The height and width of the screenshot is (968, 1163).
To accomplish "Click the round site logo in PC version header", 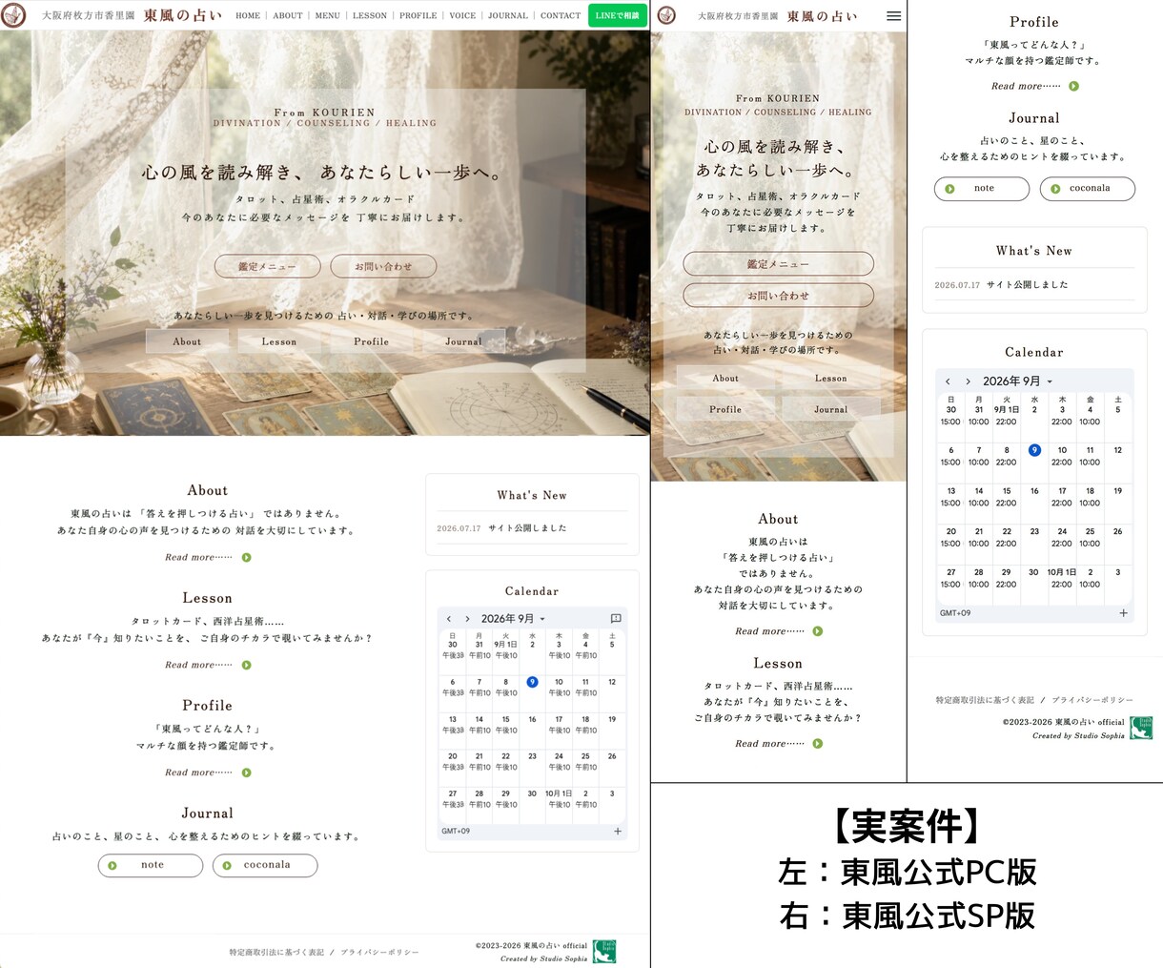I will [x=13, y=15].
